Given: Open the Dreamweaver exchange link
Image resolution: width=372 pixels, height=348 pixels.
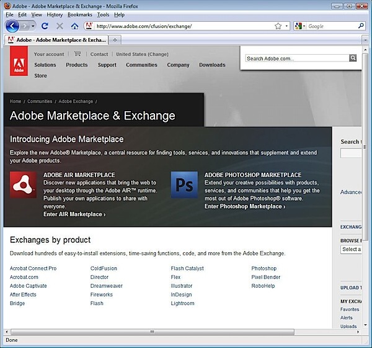Looking at the screenshot, I should [106, 286].
